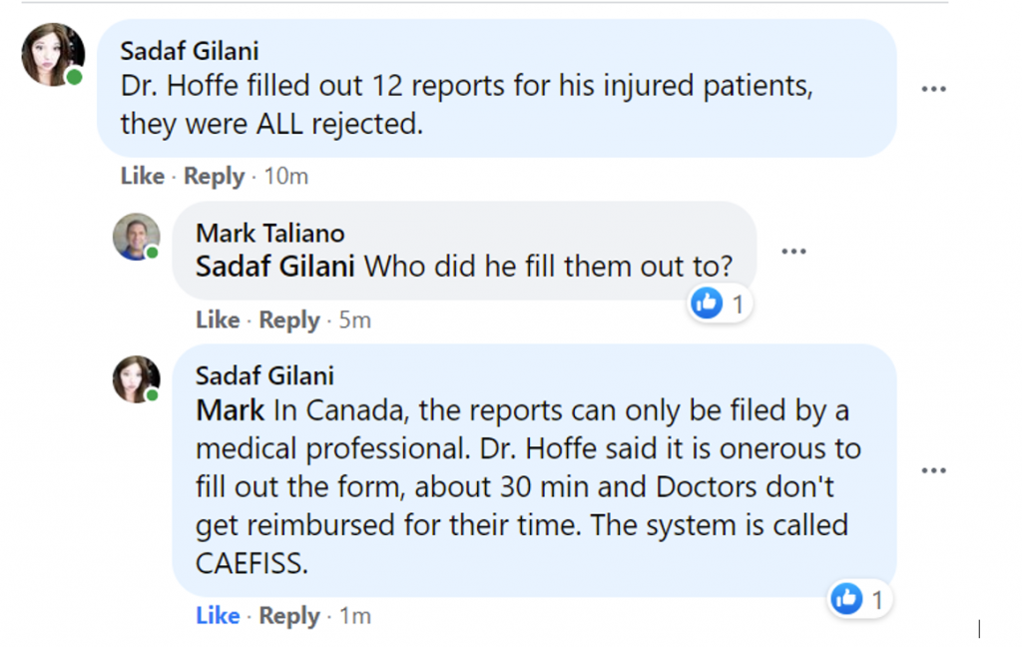Reply to the CAEFISS comment

click(x=289, y=616)
